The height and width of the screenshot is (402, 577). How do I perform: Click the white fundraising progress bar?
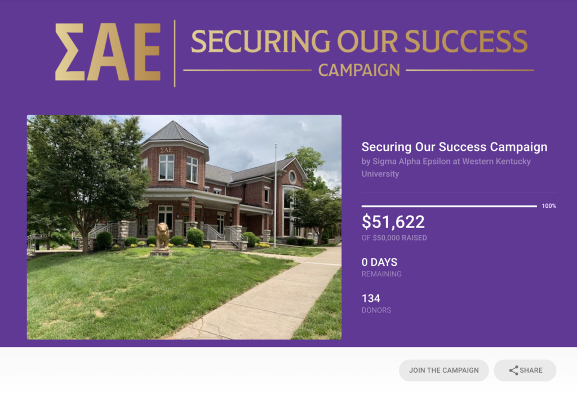tap(449, 206)
